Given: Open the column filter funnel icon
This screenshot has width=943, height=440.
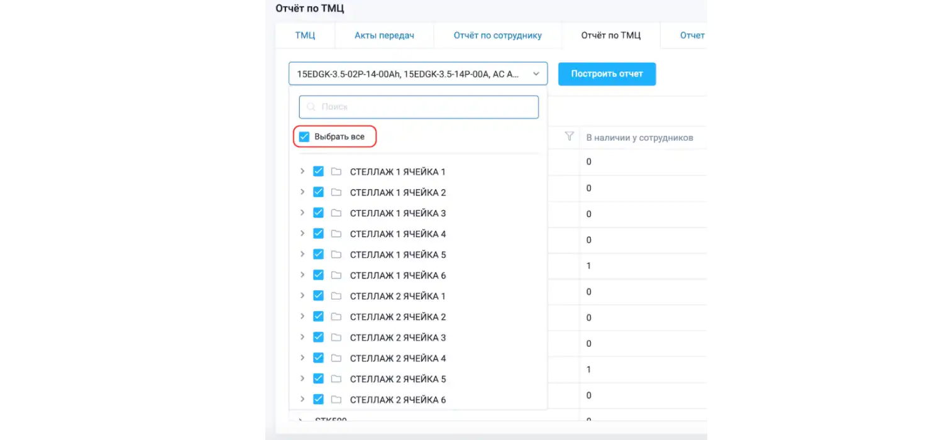Looking at the screenshot, I should tap(570, 136).
